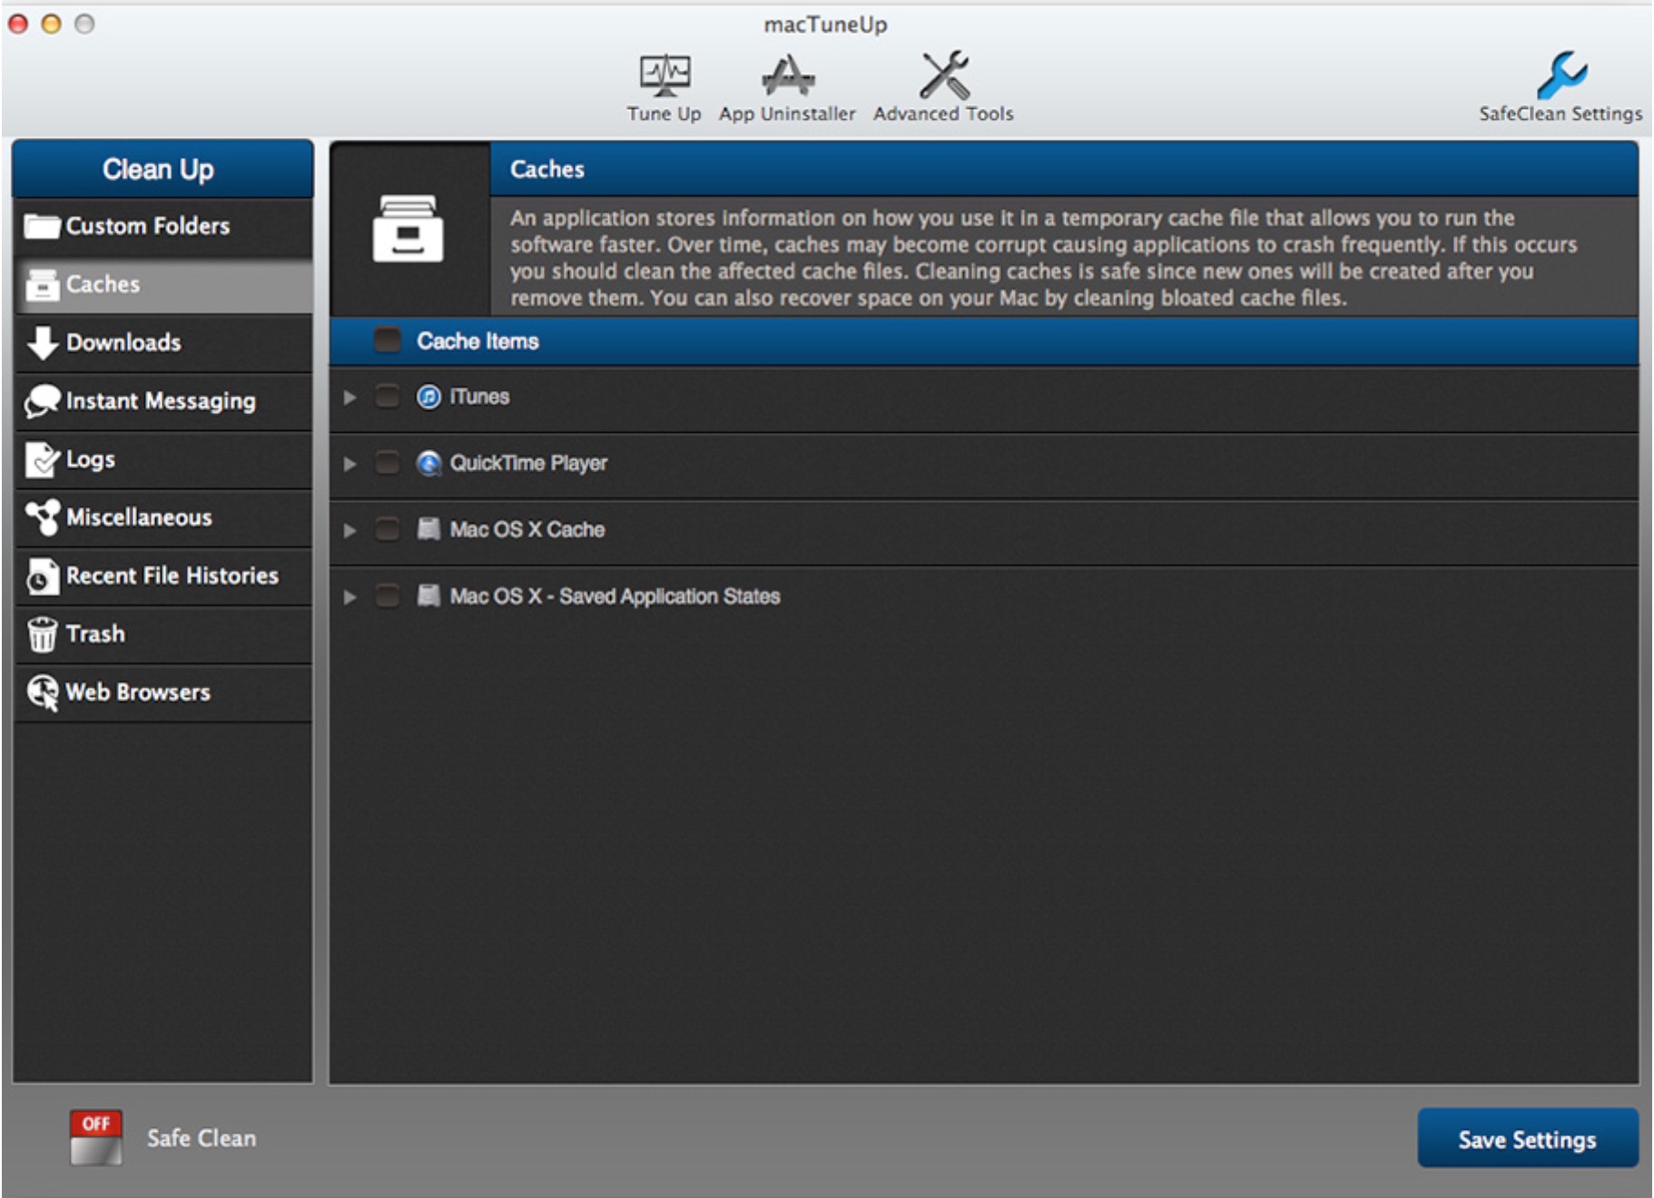Minimize the macTuneUp window

[51, 25]
